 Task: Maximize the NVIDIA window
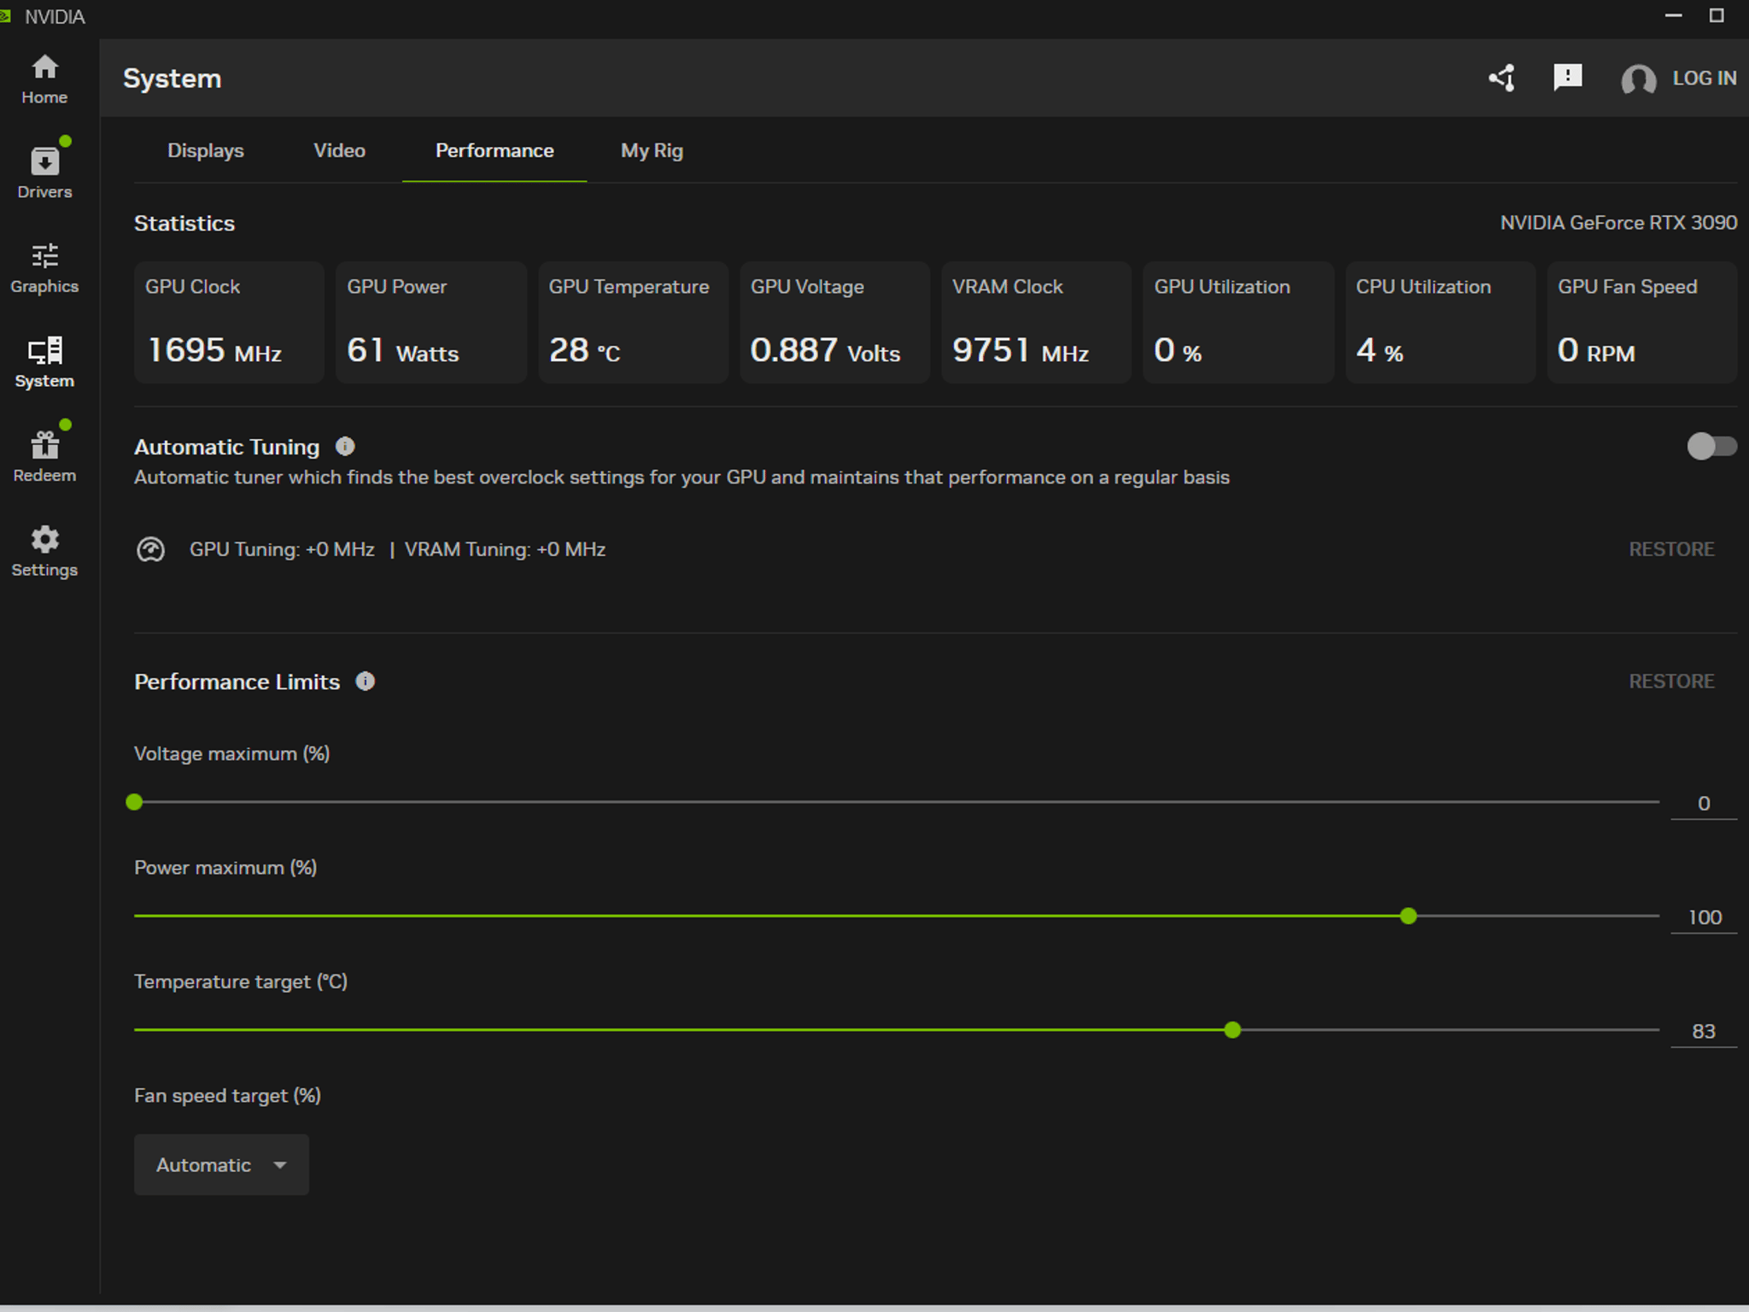pos(1717,15)
